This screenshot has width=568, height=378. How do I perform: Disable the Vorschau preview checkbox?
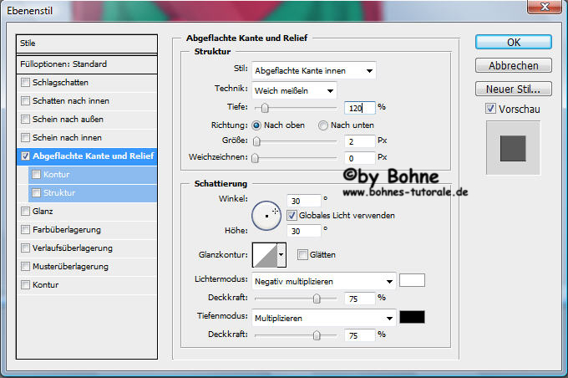490,109
